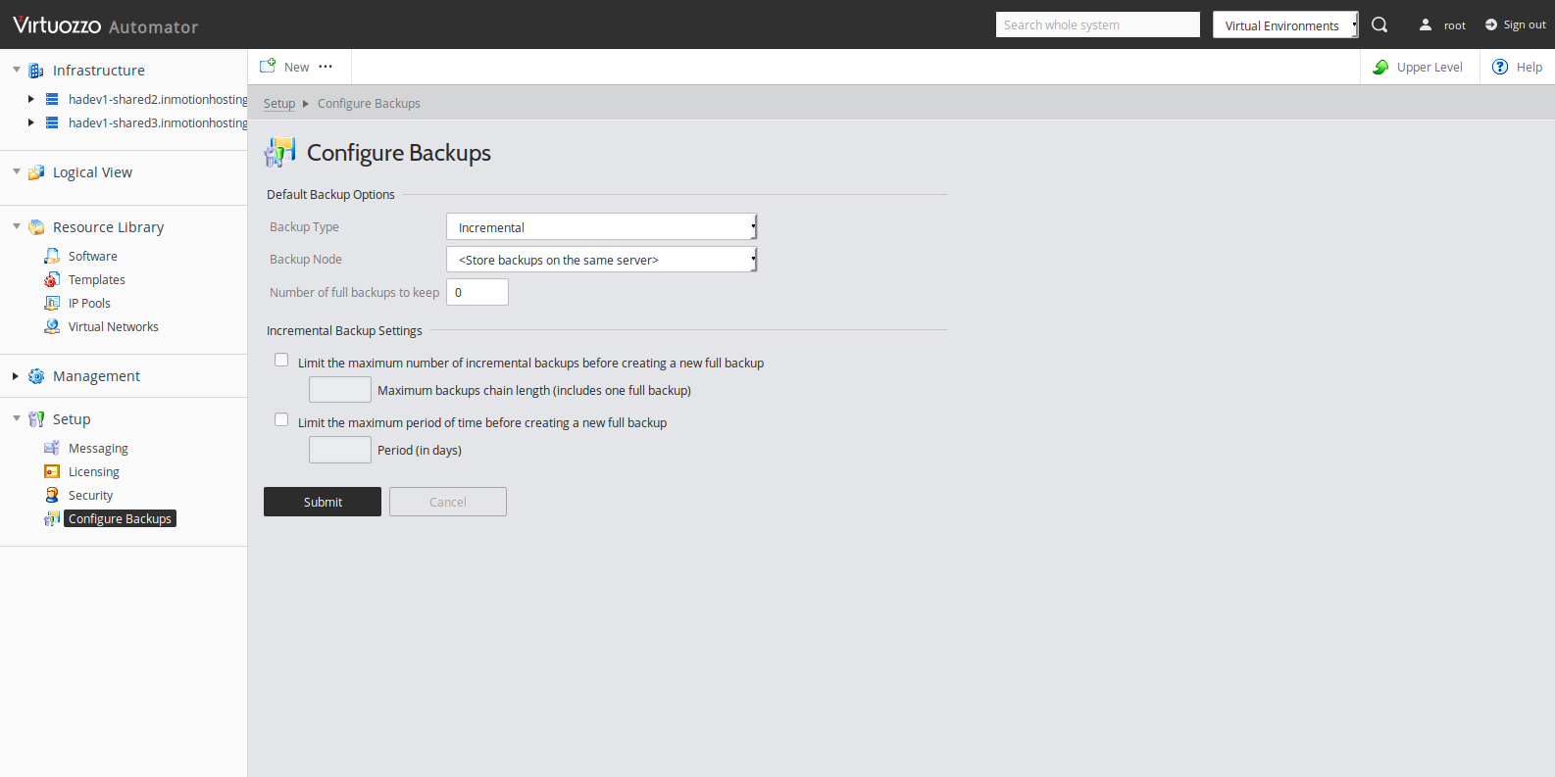Click the Number of full backups field
The image size is (1555, 777).
(x=477, y=292)
